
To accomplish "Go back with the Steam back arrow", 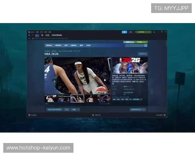I will (29, 35).
